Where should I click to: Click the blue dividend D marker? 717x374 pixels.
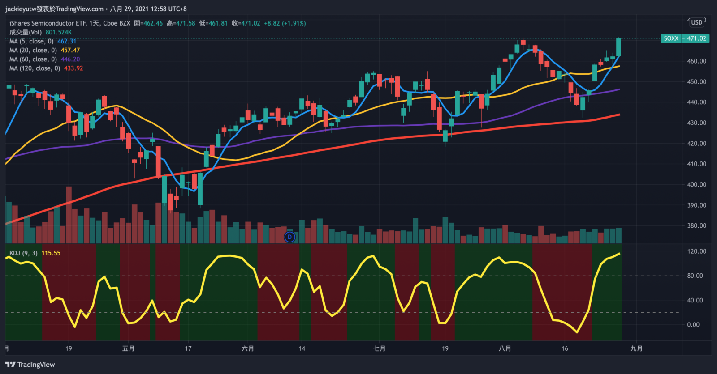(x=290, y=237)
